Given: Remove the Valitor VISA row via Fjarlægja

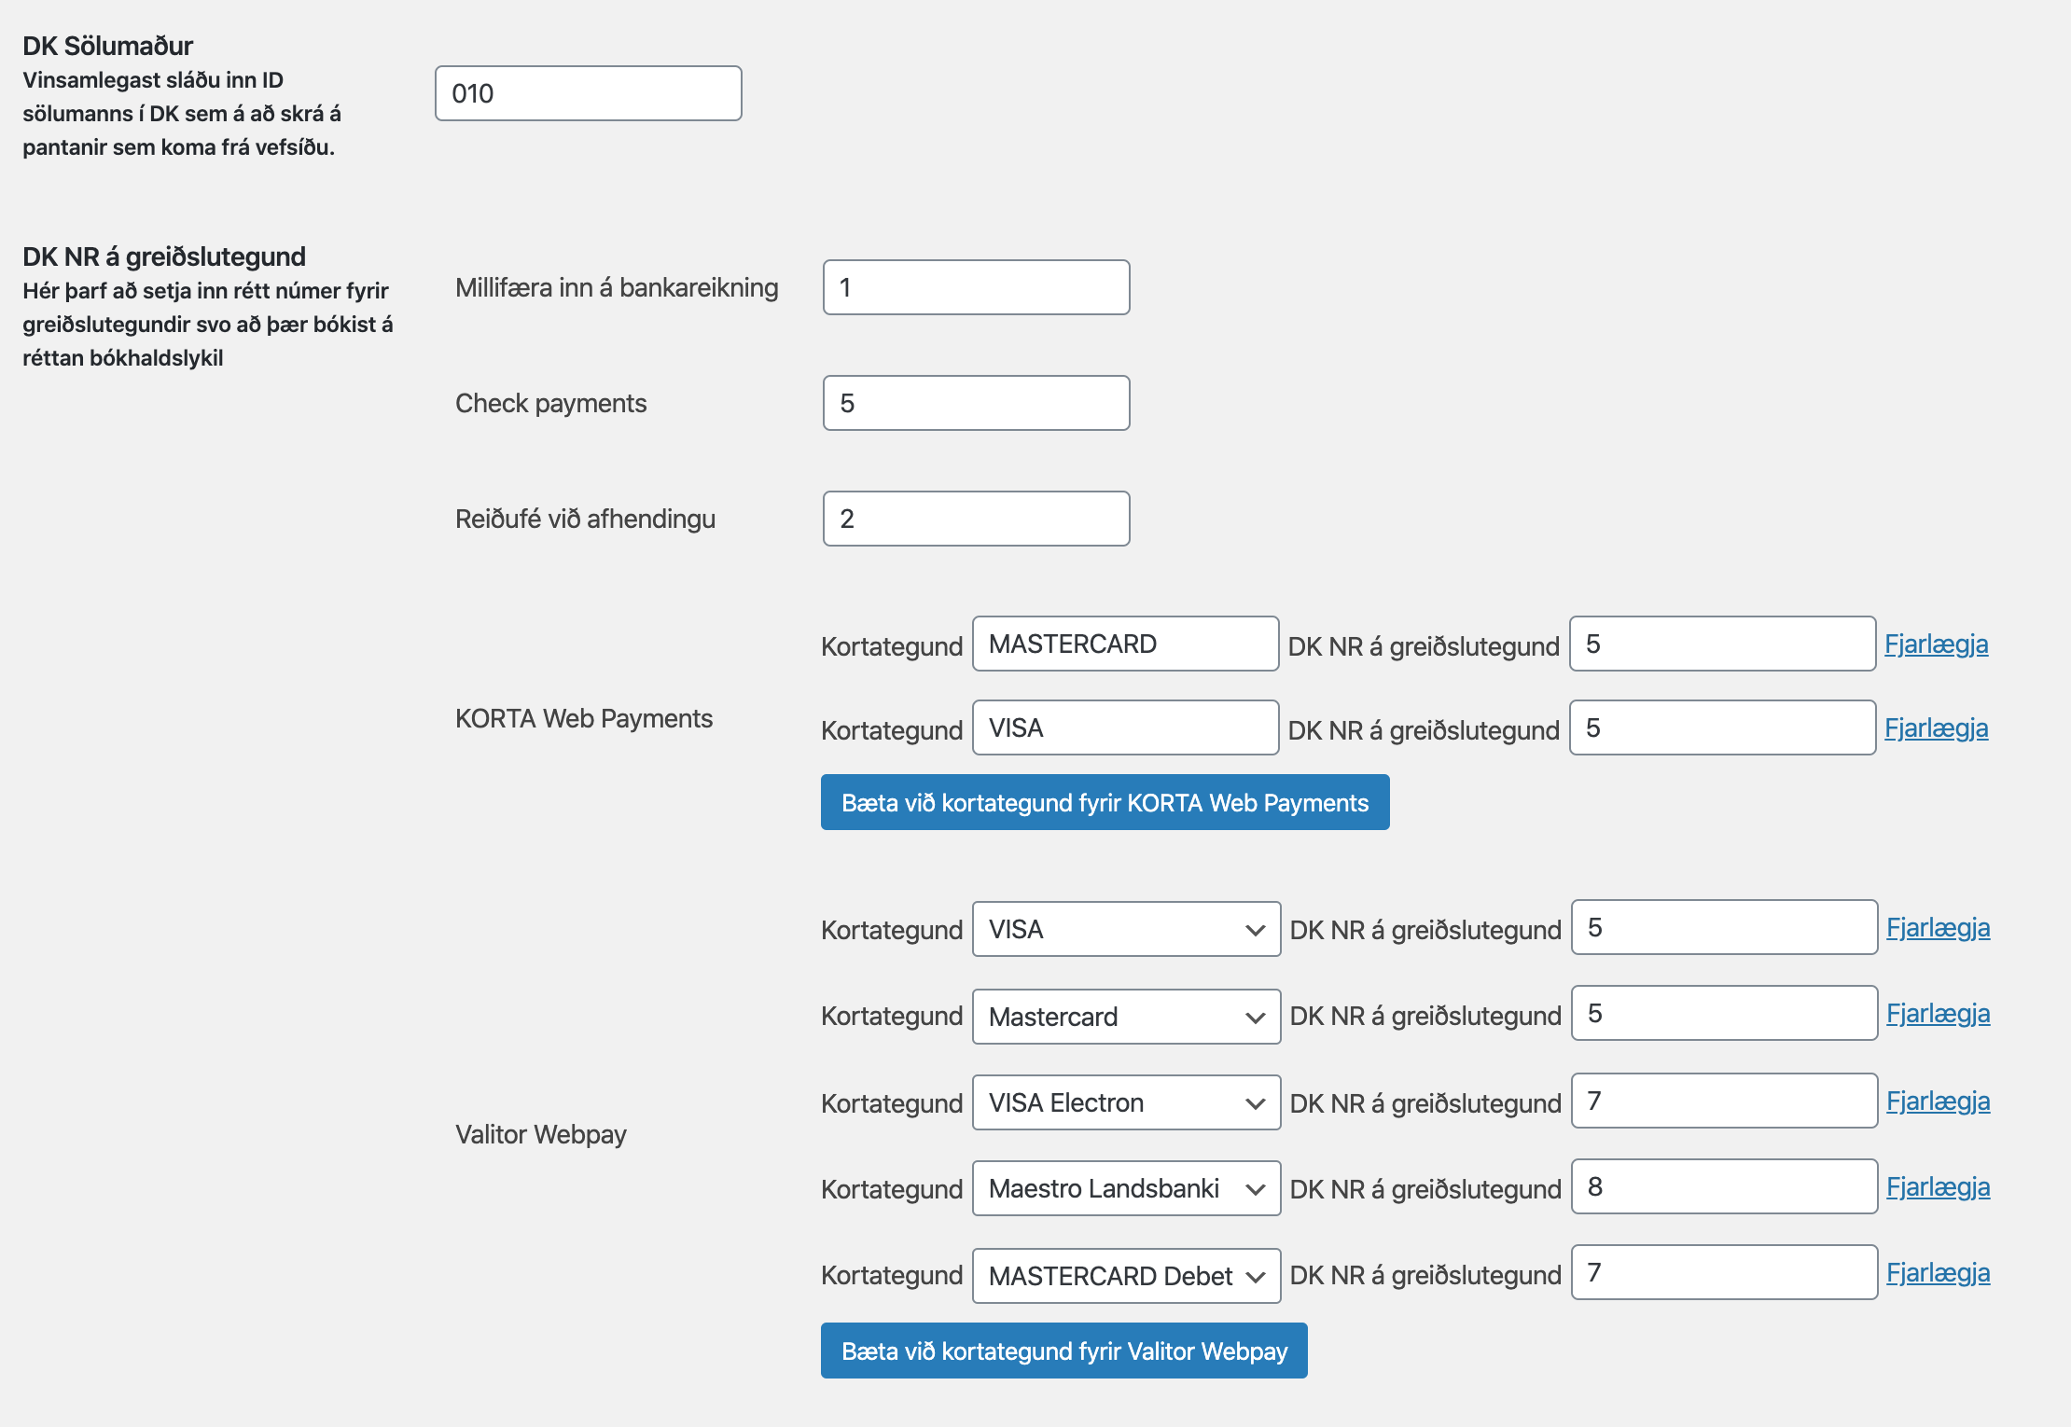Looking at the screenshot, I should (x=1939, y=928).
